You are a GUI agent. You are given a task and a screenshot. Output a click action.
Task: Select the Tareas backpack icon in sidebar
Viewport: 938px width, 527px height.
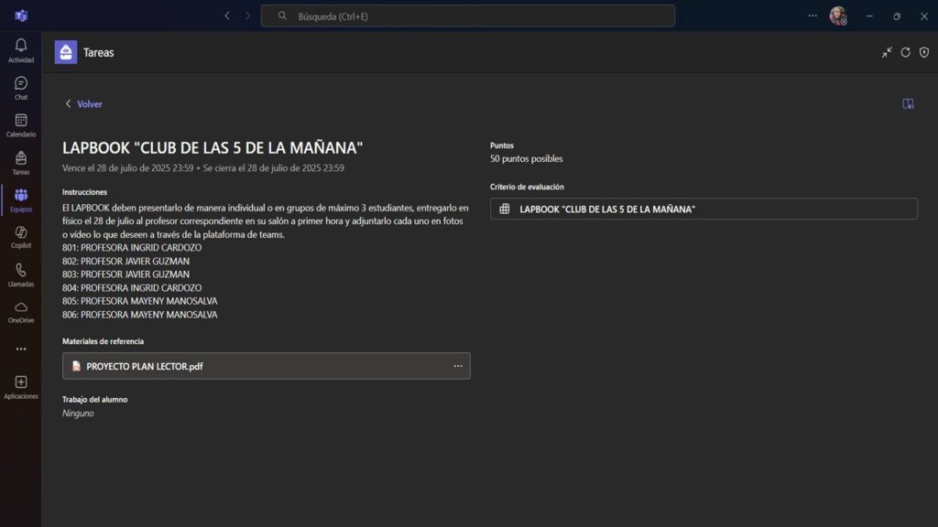pos(21,158)
